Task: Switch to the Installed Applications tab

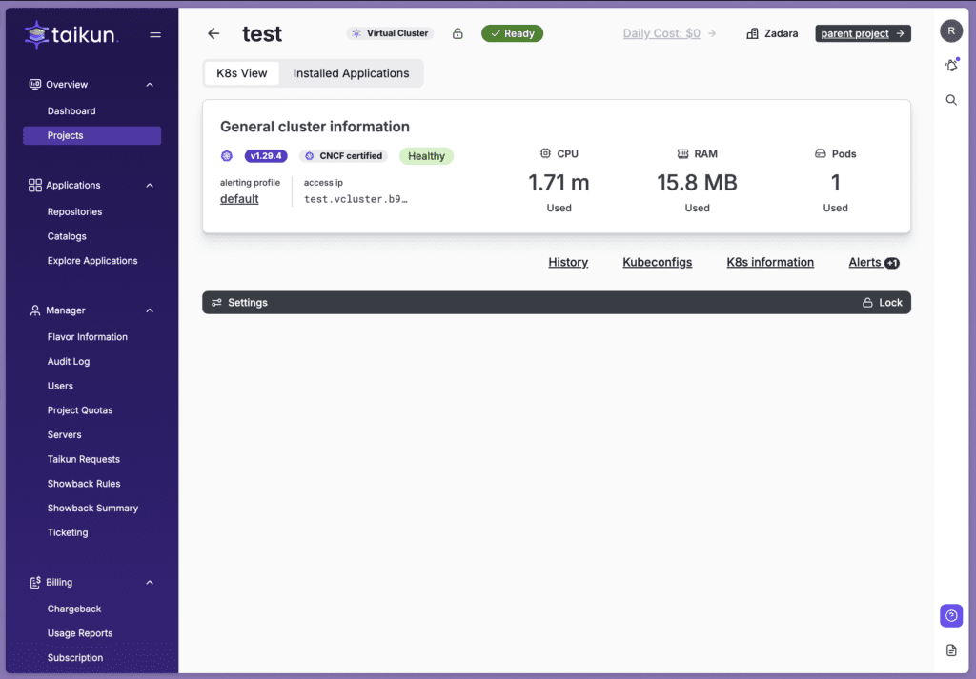Action: (351, 73)
